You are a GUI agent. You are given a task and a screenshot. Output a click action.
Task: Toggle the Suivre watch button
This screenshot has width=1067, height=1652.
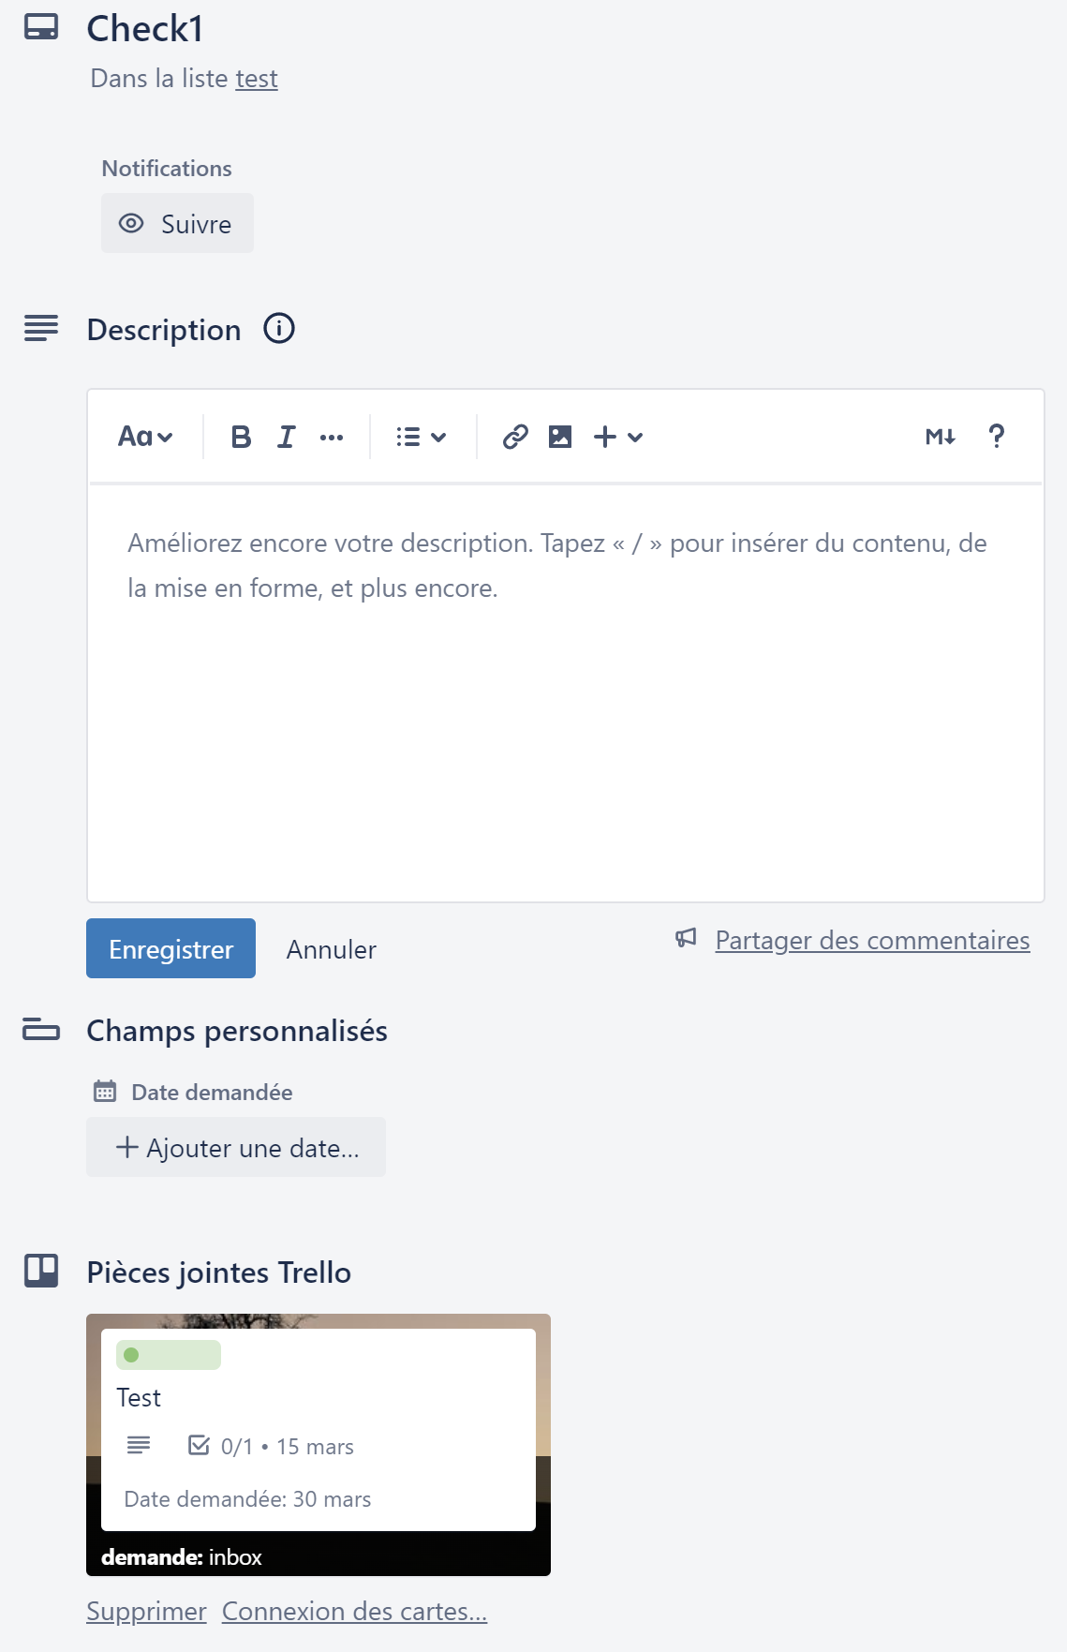click(177, 223)
